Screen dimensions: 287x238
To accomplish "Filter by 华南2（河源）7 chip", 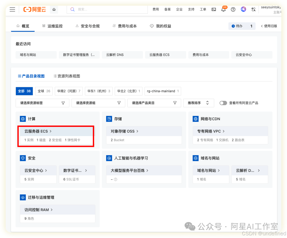I will [x=69, y=91].
